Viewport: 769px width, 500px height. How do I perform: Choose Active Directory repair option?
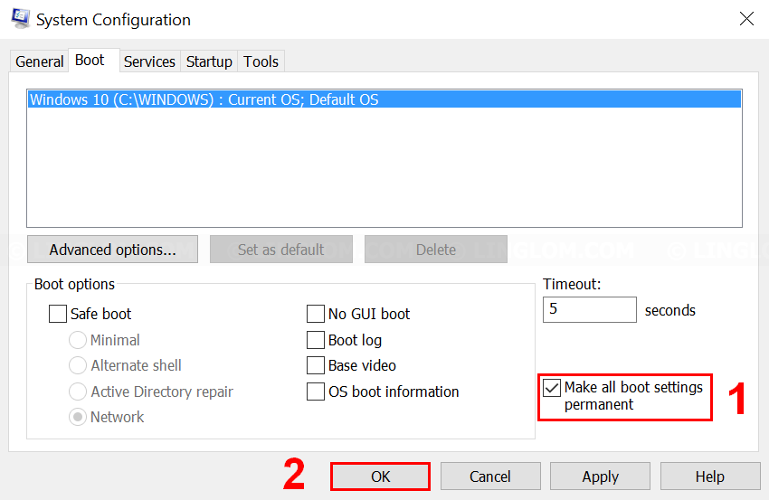pyautogui.click(x=78, y=392)
